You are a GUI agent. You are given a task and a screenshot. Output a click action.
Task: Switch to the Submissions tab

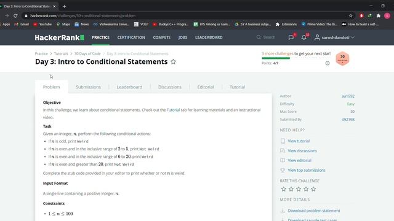(88, 87)
